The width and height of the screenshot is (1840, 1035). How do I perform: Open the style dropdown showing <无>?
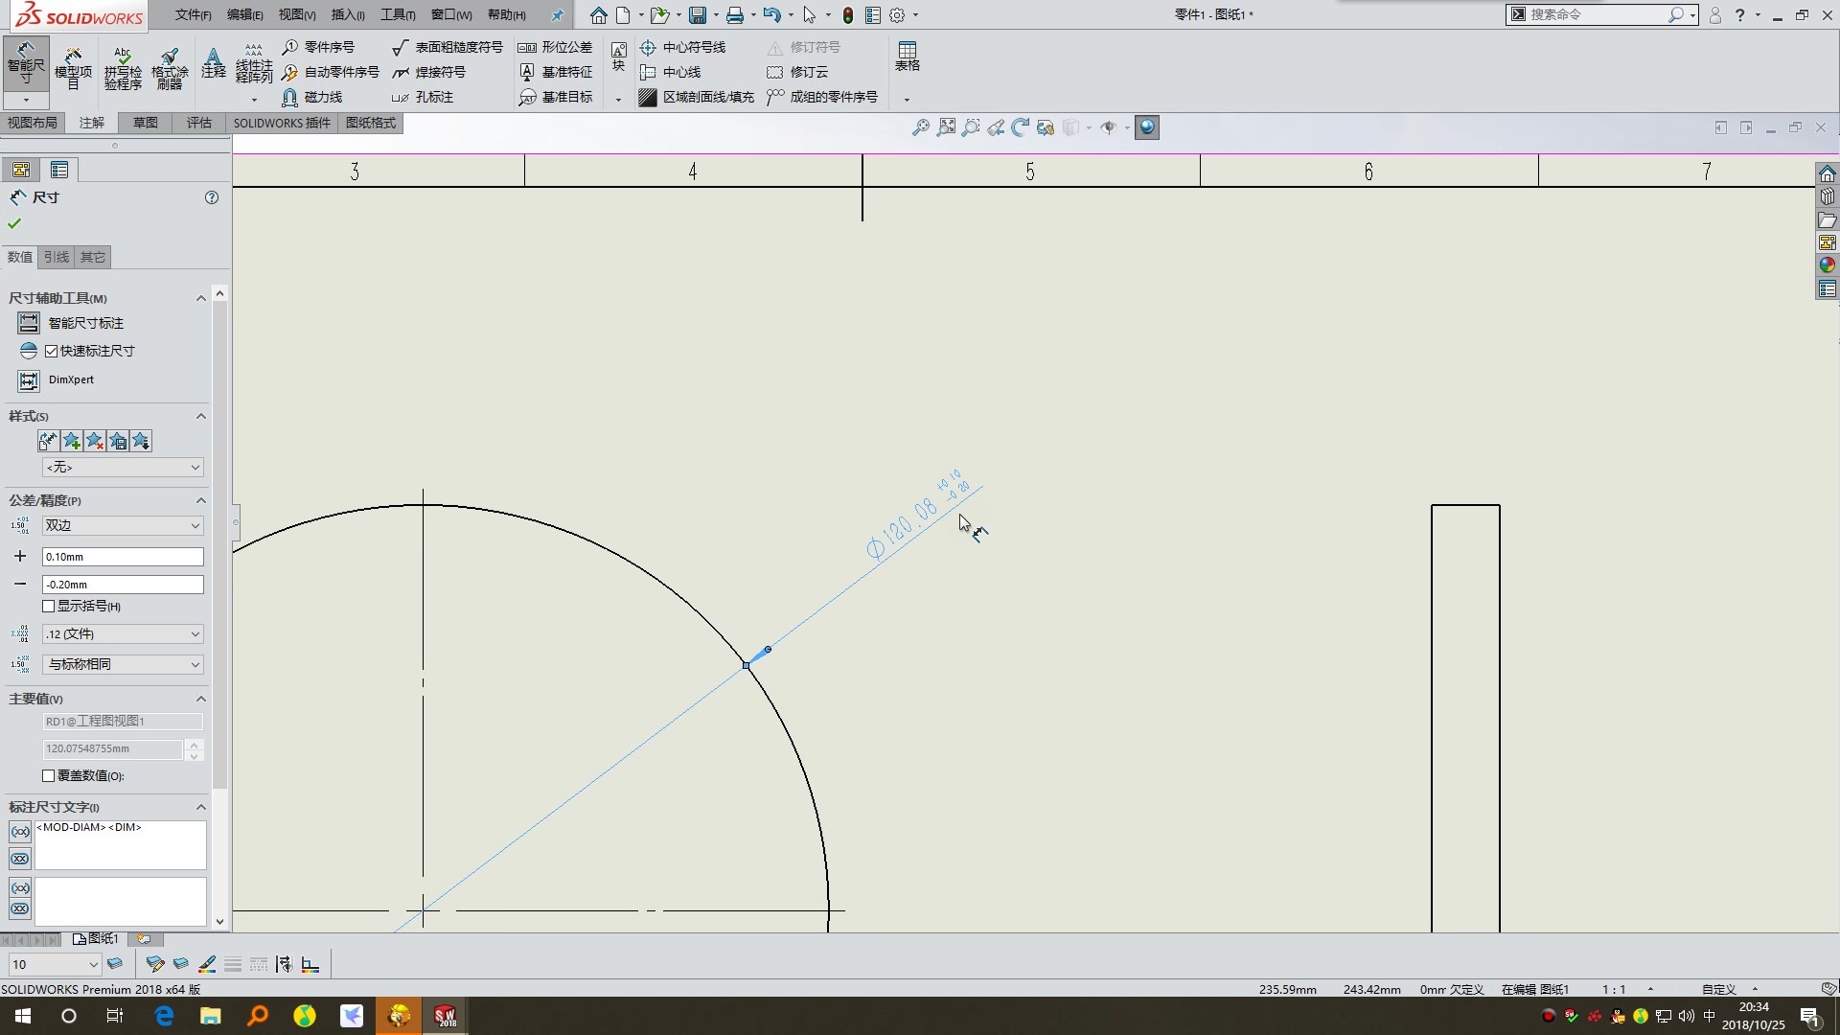click(x=123, y=468)
